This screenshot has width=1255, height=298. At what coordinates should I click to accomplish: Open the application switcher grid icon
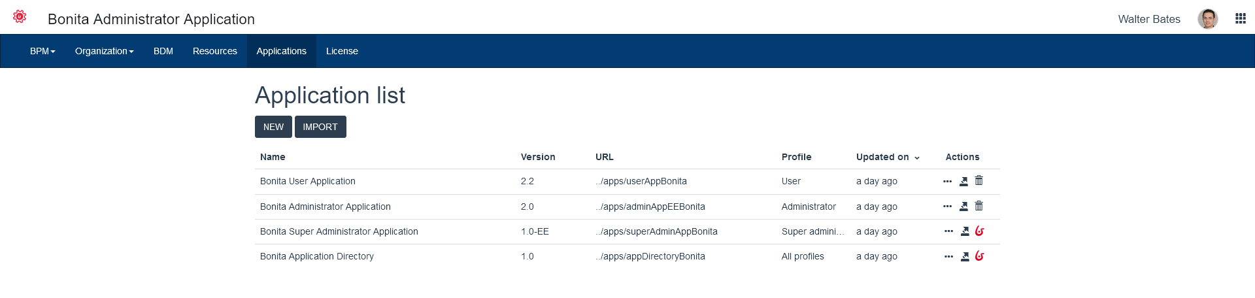1240,19
